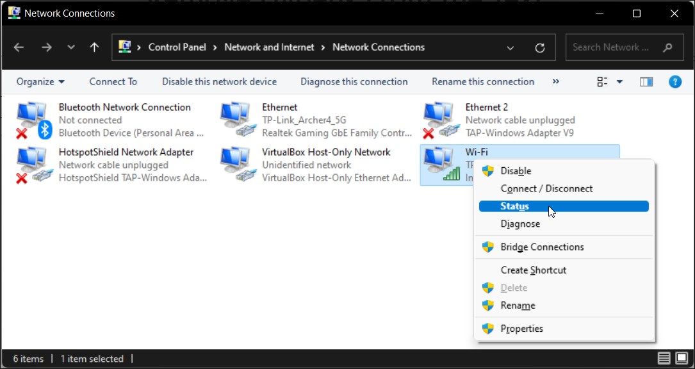Select the Wi-Fi adapter icon
The image size is (695, 369).
click(x=441, y=165)
